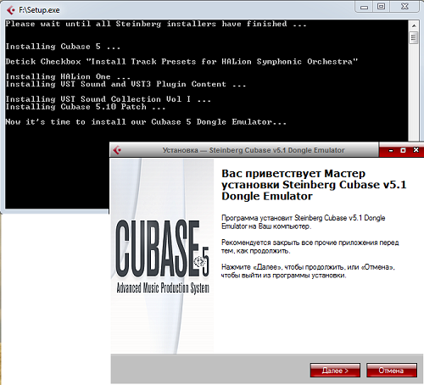
Task: Maximize the Dongle Emulator installer window
Action: tap(404, 150)
